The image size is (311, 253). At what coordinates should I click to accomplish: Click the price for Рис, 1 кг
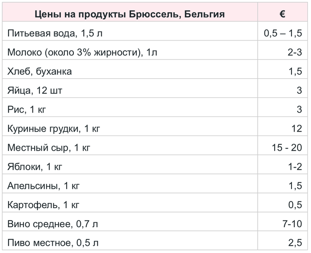coord(299,110)
